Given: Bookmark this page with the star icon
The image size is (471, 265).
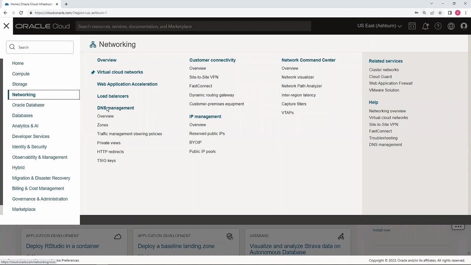Looking at the screenshot, I should pyautogui.click(x=440, y=13).
